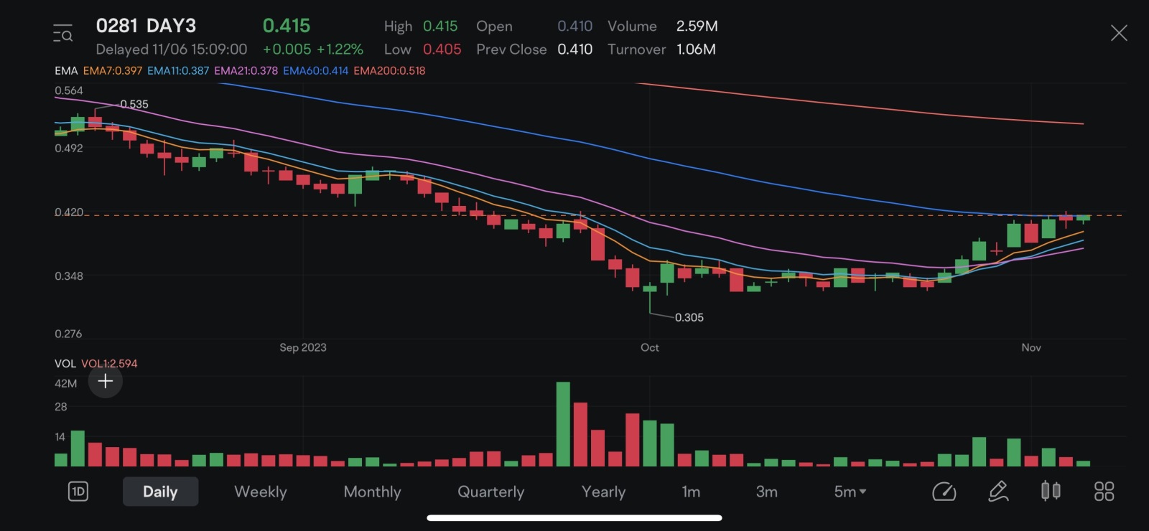Tap the Oct date axis label
This screenshot has height=531, width=1149.
[650, 347]
